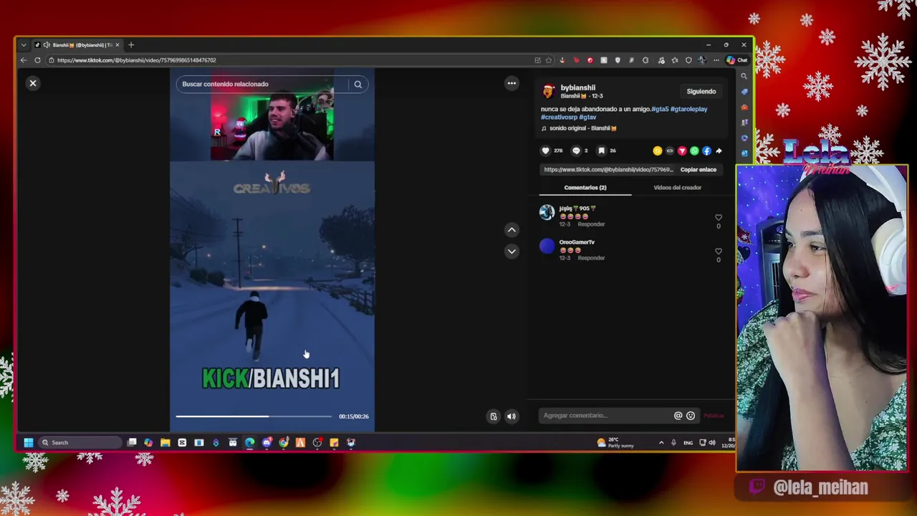Open the emoji picker in comment box
The height and width of the screenshot is (516, 917).
691,416
